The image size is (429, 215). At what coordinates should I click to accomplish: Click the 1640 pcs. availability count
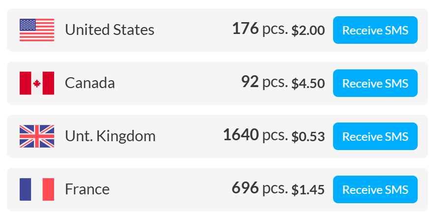coord(255,135)
